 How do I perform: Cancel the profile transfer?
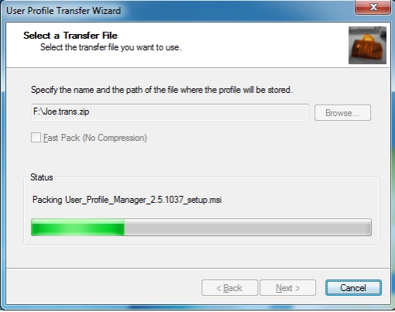click(353, 288)
